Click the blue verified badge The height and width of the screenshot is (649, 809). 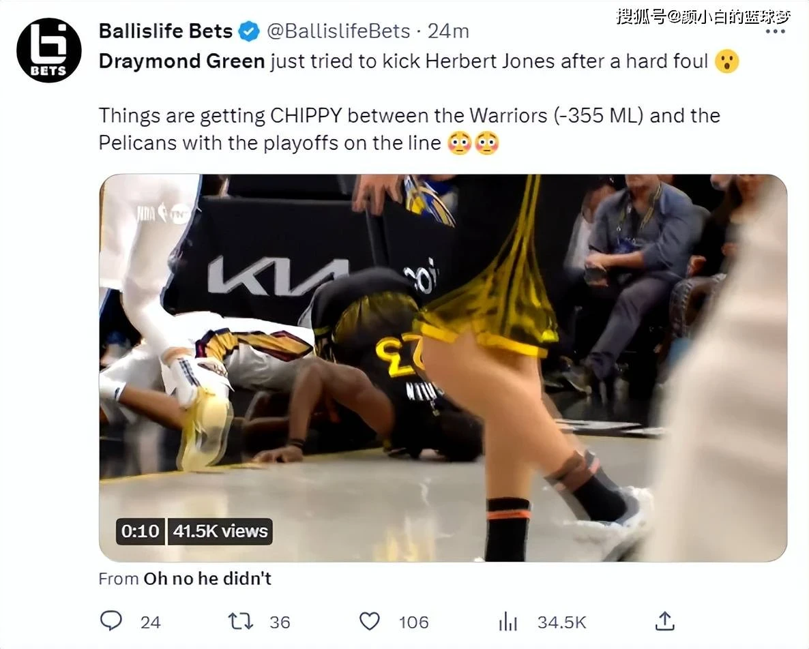249,31
